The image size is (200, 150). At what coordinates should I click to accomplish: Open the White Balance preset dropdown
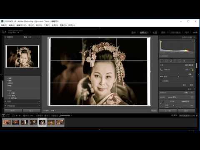click(185, 102)
